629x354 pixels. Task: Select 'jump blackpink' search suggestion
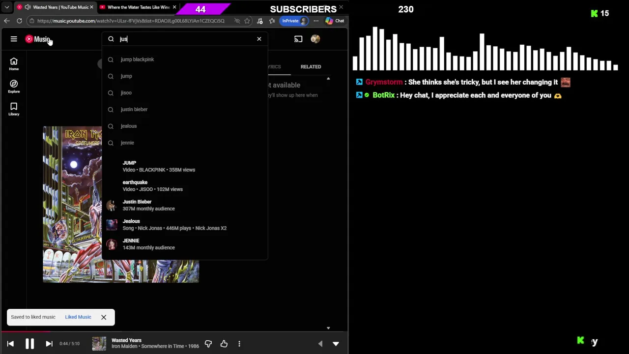[185, 59]
